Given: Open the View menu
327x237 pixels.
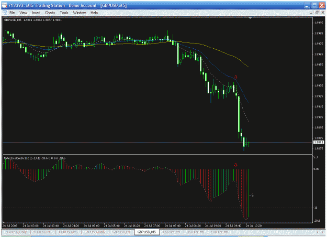Looking at the screenshot, I should pyautogui.click(x=23, y=13).
